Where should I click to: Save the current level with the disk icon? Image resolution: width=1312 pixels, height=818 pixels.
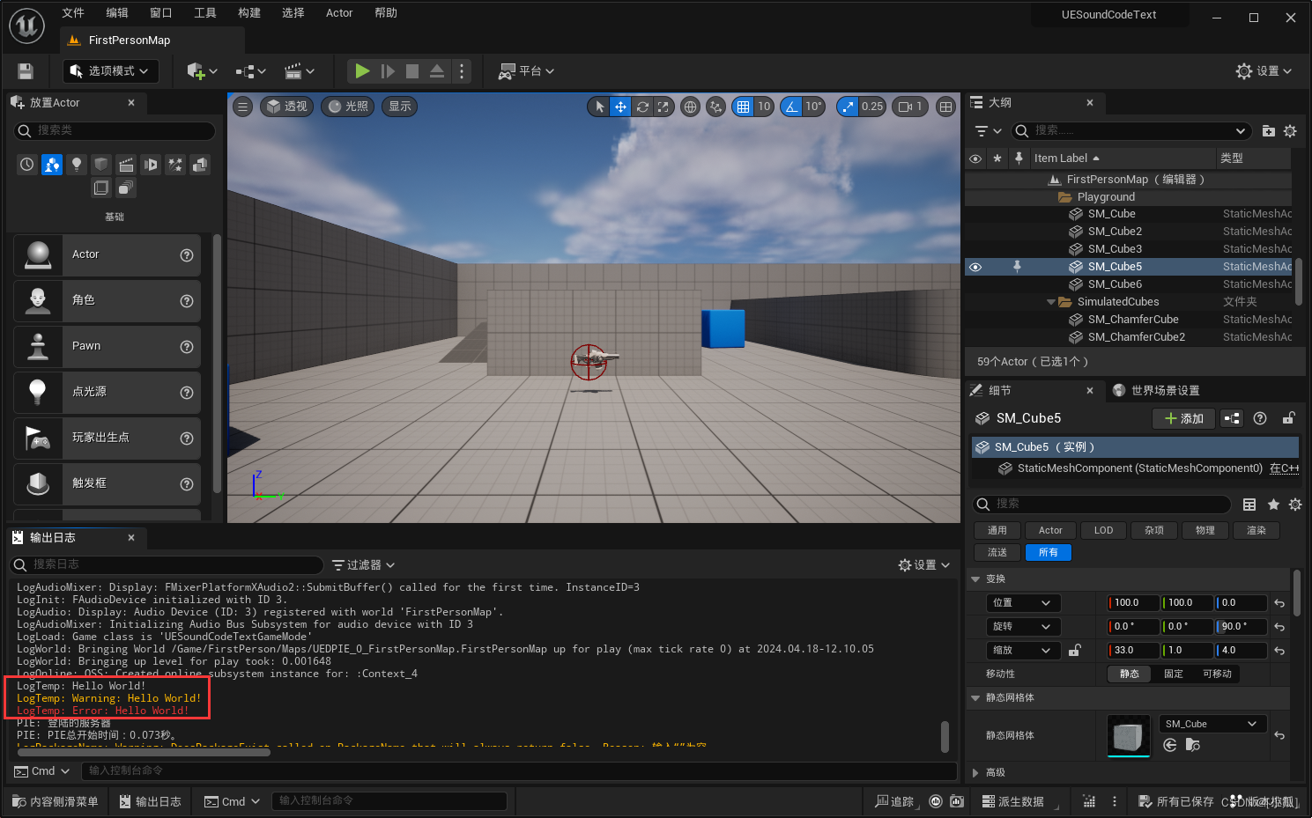pos(26,71)
